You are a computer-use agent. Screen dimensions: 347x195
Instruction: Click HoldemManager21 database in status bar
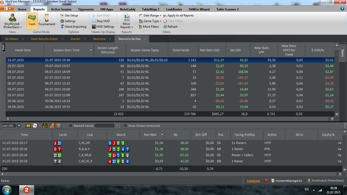[287, 181]
